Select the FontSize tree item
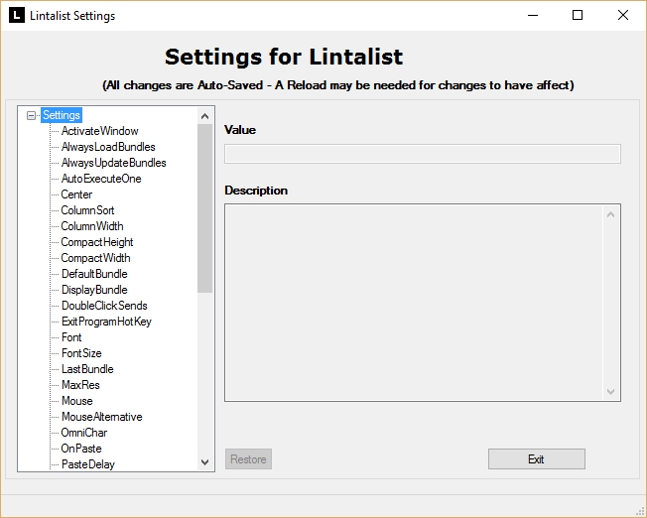This screenshot has width=647, height=518. click(81, 353)
